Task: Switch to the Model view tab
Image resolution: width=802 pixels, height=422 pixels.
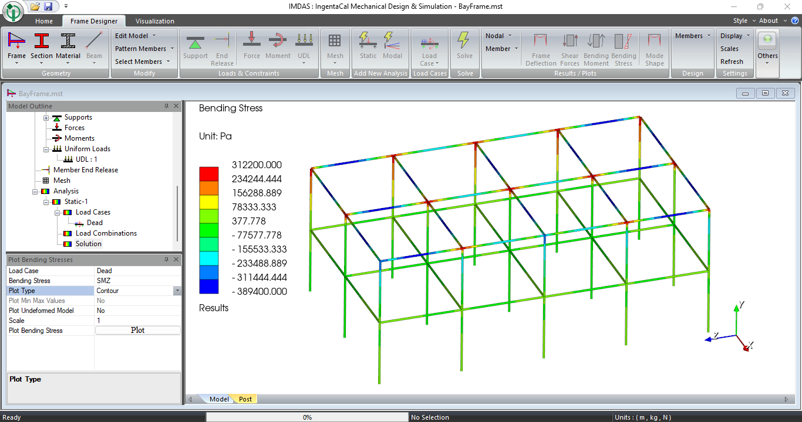Action: pyautogui.click(x=219, y=399)
